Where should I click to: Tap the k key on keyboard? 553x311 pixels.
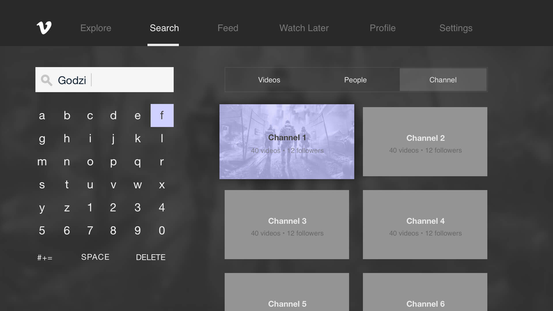138,139
